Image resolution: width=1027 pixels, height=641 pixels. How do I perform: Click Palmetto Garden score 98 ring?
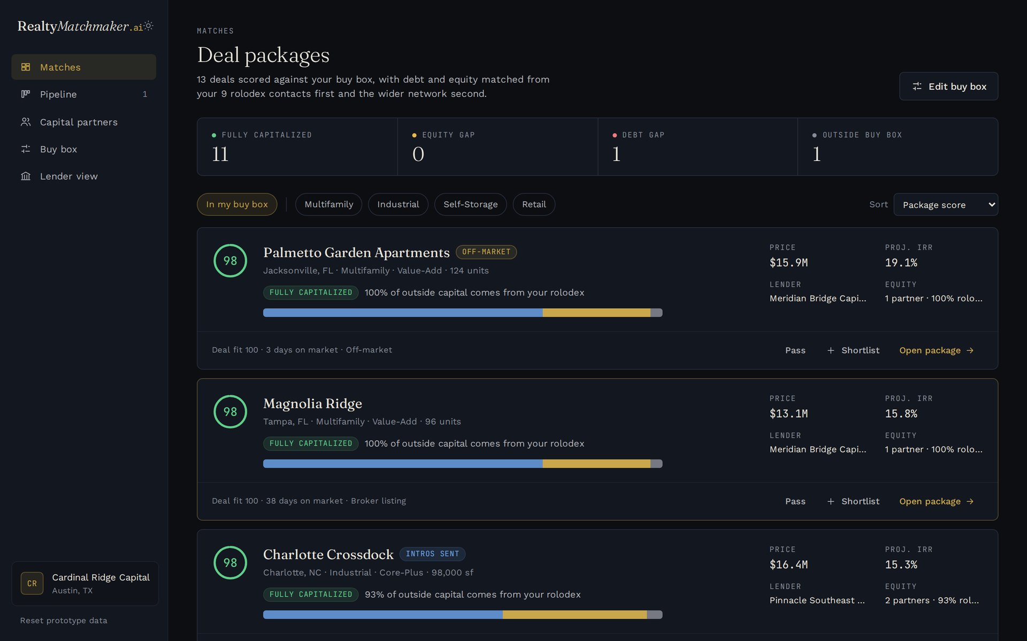pos(230,261)
